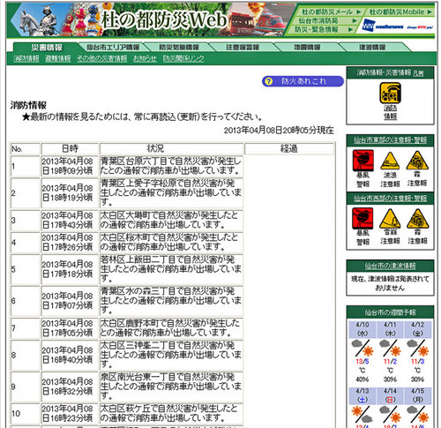This screenshot has height=428, width=441.
Task: Click the 消防情報 page heading
Action: (28, 105)
